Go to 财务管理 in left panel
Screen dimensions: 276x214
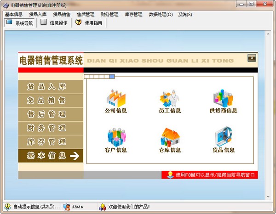(46, 128)
